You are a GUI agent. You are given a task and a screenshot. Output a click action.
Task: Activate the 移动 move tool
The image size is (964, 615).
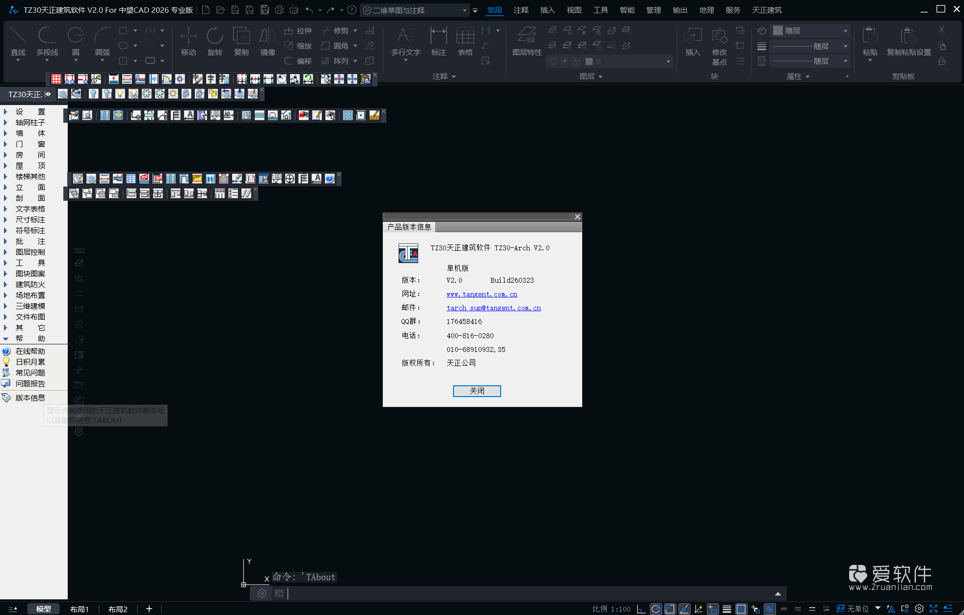click(x=188, y=41)
